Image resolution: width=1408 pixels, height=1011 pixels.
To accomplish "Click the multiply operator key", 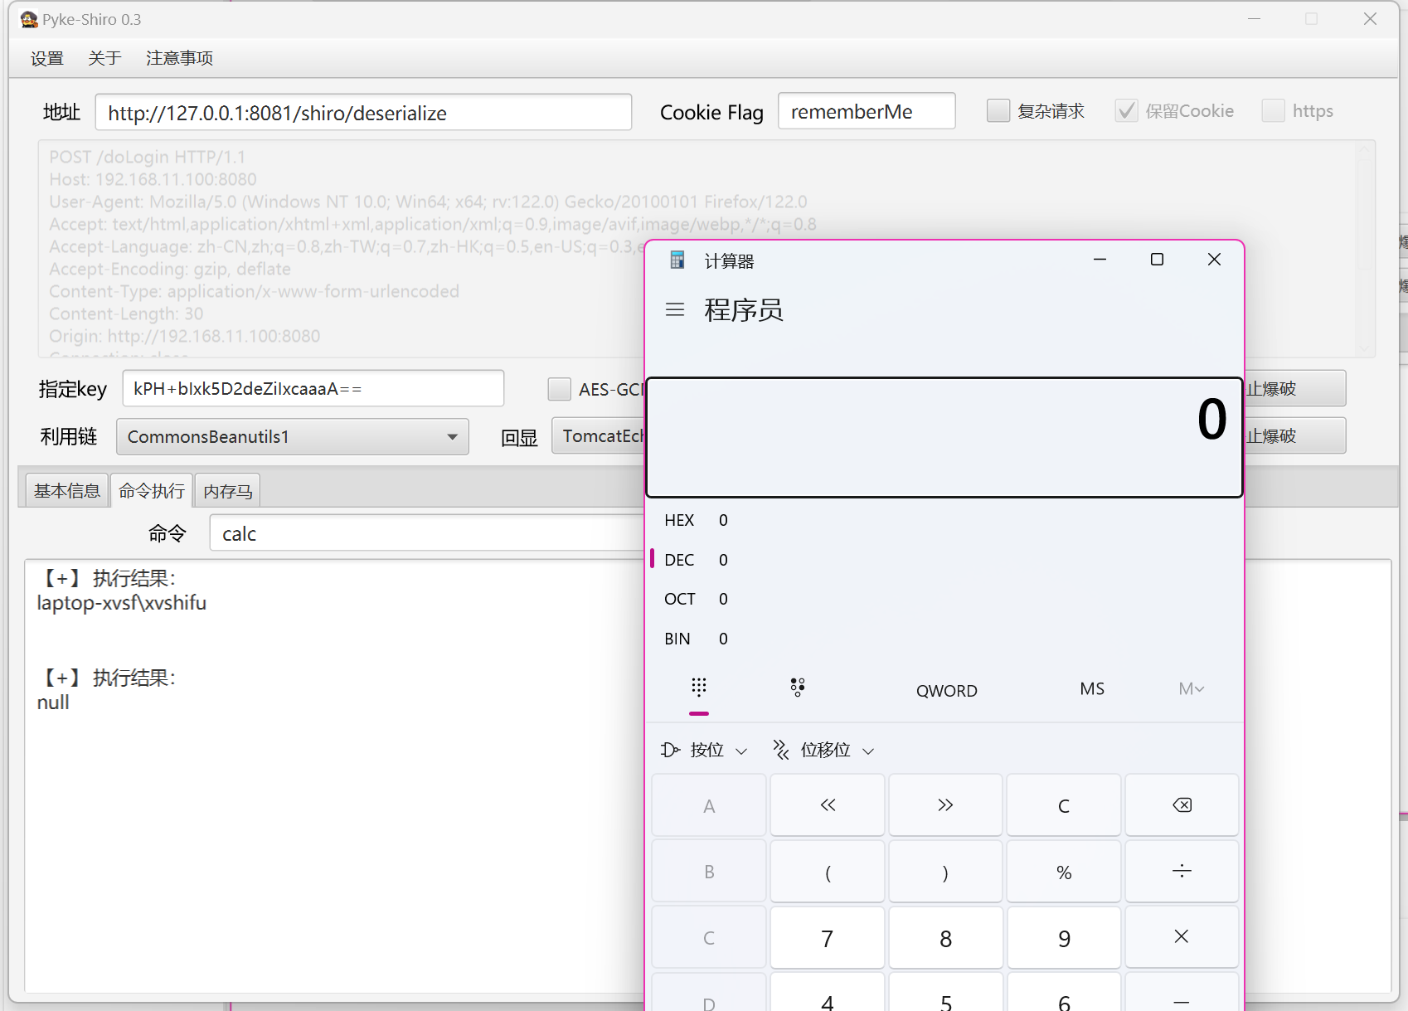I will [1182, 937].
